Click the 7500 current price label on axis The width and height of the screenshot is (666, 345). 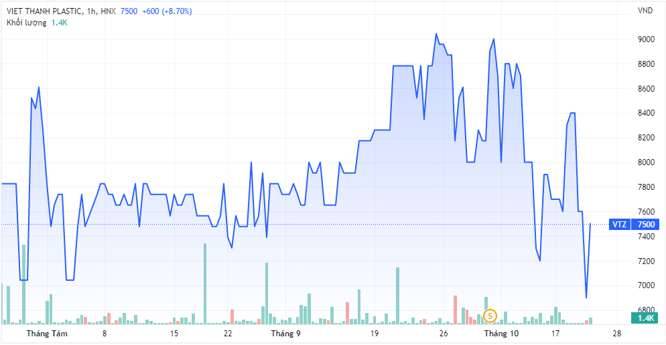pos(646,224)
